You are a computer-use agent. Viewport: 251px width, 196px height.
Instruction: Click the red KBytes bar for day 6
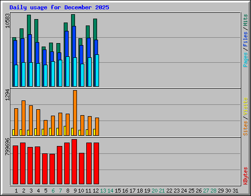point(52,169)
